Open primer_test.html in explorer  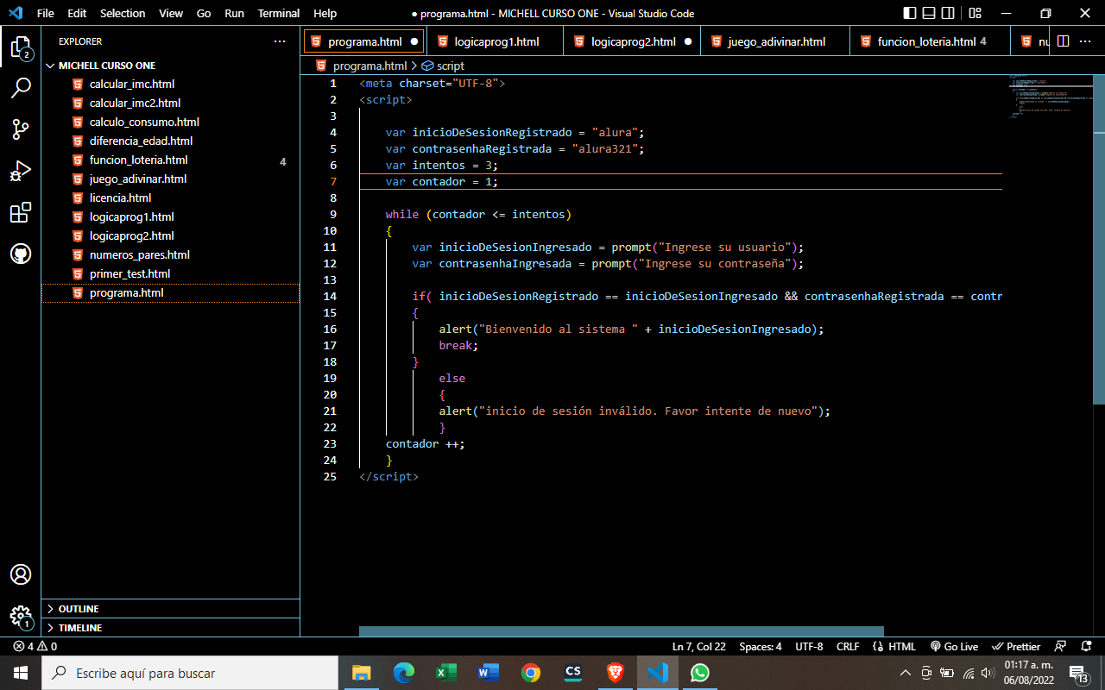171,274
